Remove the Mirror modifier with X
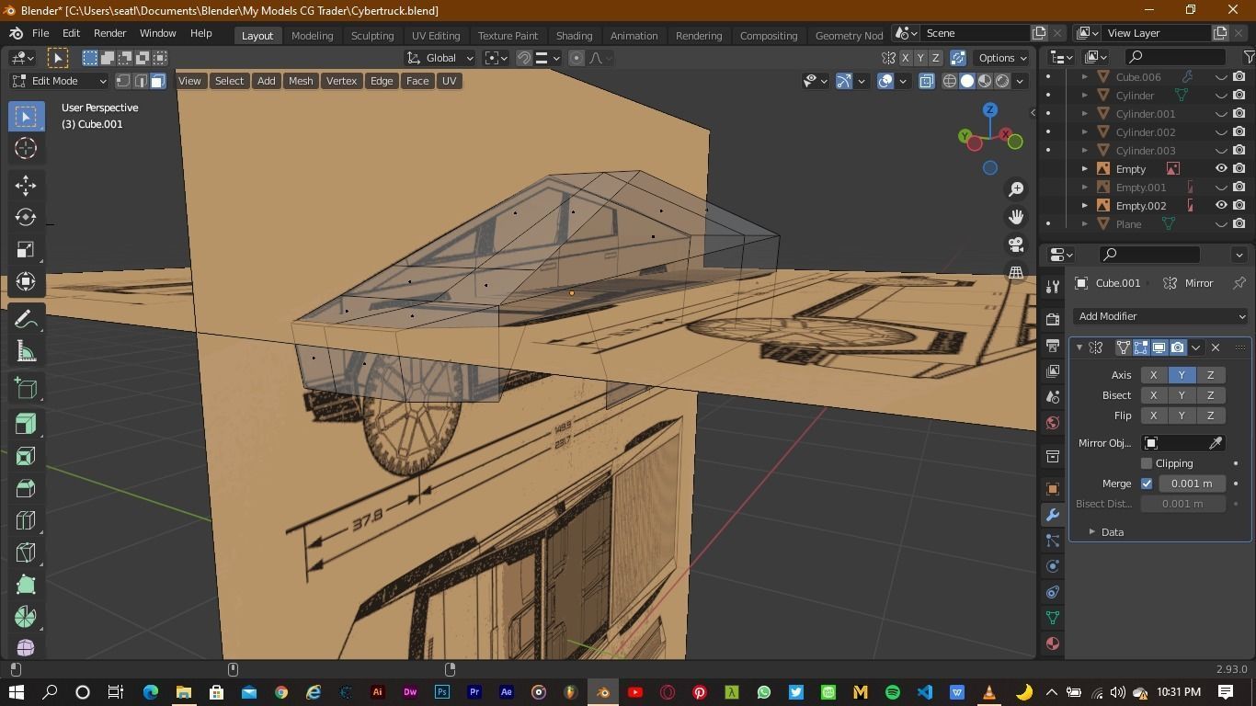The height and width of the screenshot is (706, 1256). [x=1216, y=347]
